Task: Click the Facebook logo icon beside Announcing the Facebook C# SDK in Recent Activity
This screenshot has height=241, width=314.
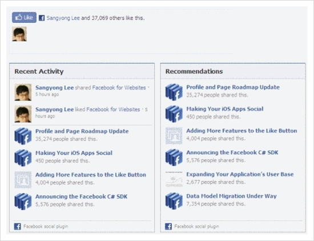Action: [23, 202]
